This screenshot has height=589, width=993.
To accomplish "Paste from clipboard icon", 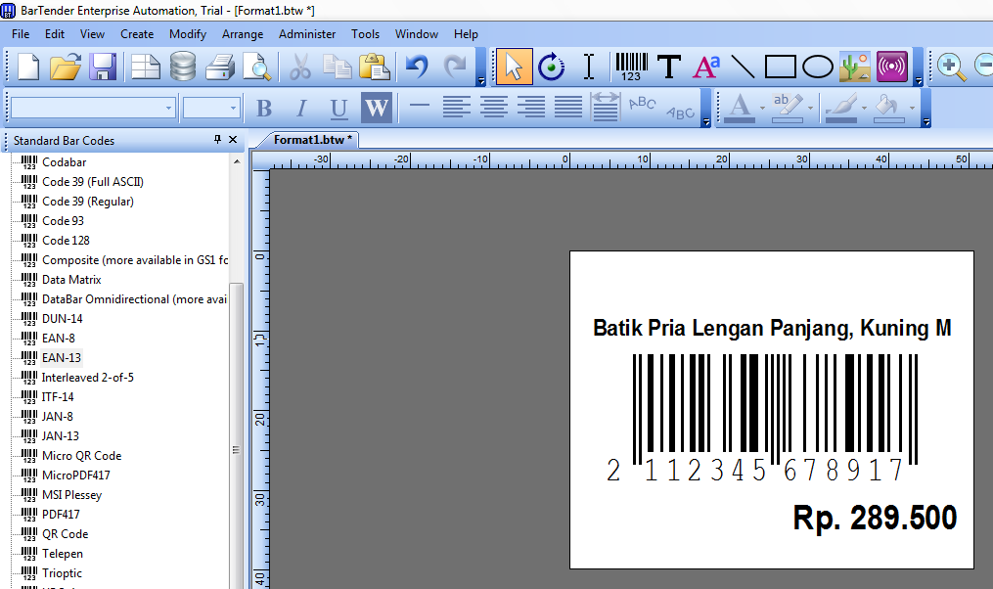I will [x=375, y=67].
